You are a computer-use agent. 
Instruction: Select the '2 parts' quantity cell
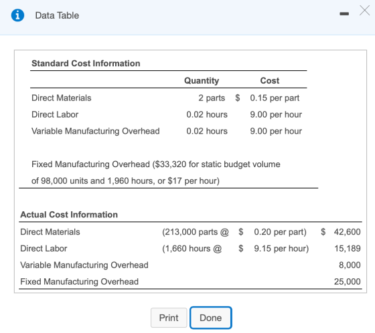(x=212, y=98)
